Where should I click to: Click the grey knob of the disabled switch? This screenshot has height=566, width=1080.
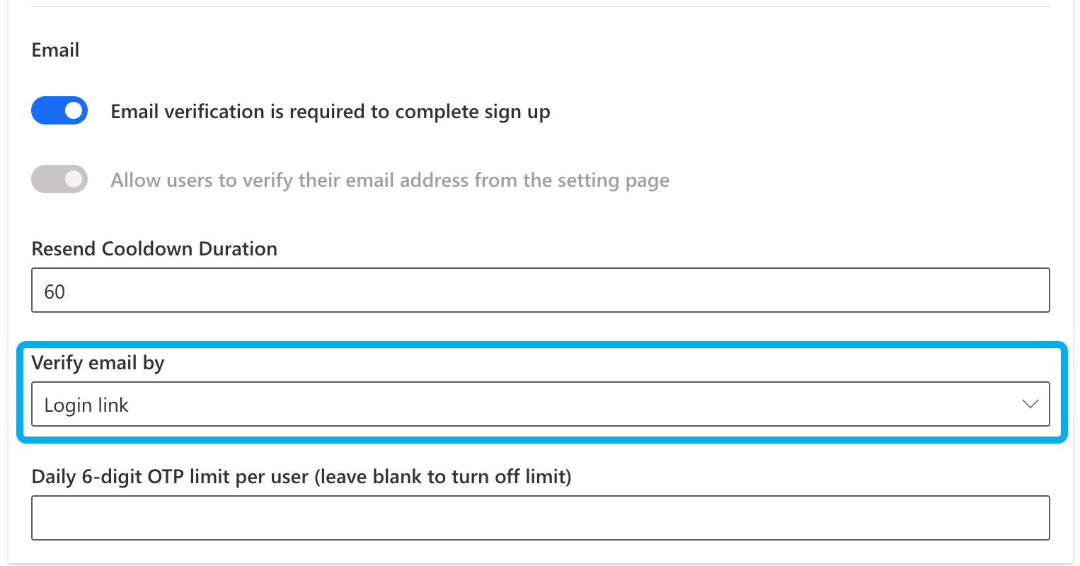(73, 180)
